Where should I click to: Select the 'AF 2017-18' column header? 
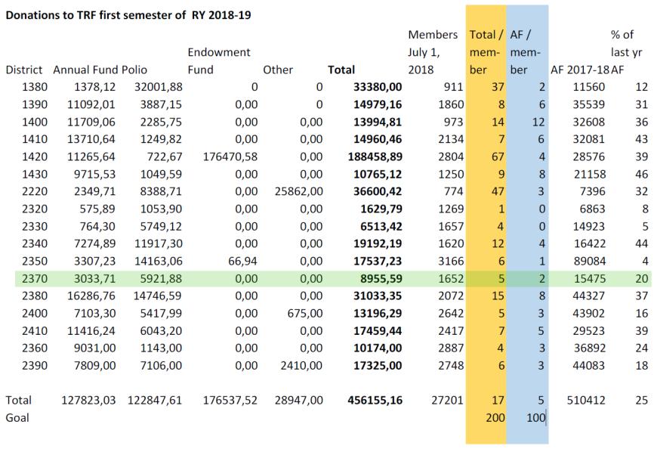[x=580, y=70]
